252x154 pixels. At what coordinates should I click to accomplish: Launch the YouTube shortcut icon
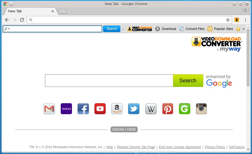pos(100,109)
